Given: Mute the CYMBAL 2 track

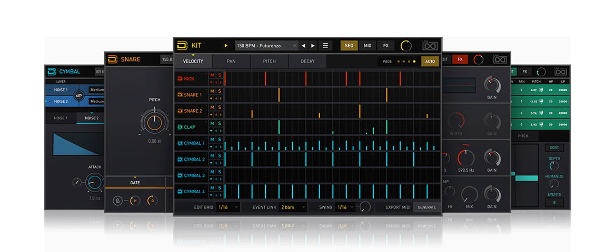Looking at the screenshot, I should coord(212,155).
